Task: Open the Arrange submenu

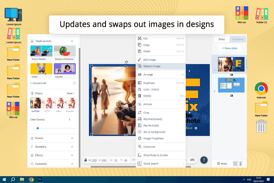Action: pyautogui.click(x=161, y=75)
